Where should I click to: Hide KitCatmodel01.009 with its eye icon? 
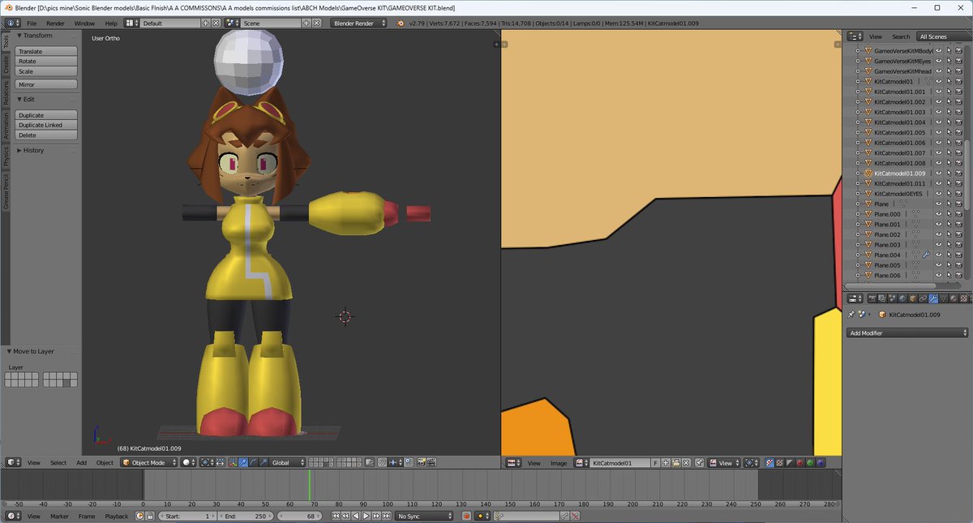tap(939, 173)
